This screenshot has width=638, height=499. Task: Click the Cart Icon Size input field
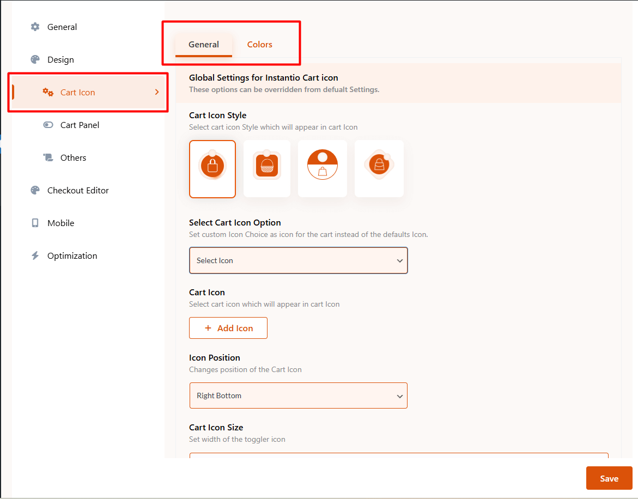[398, 455]
